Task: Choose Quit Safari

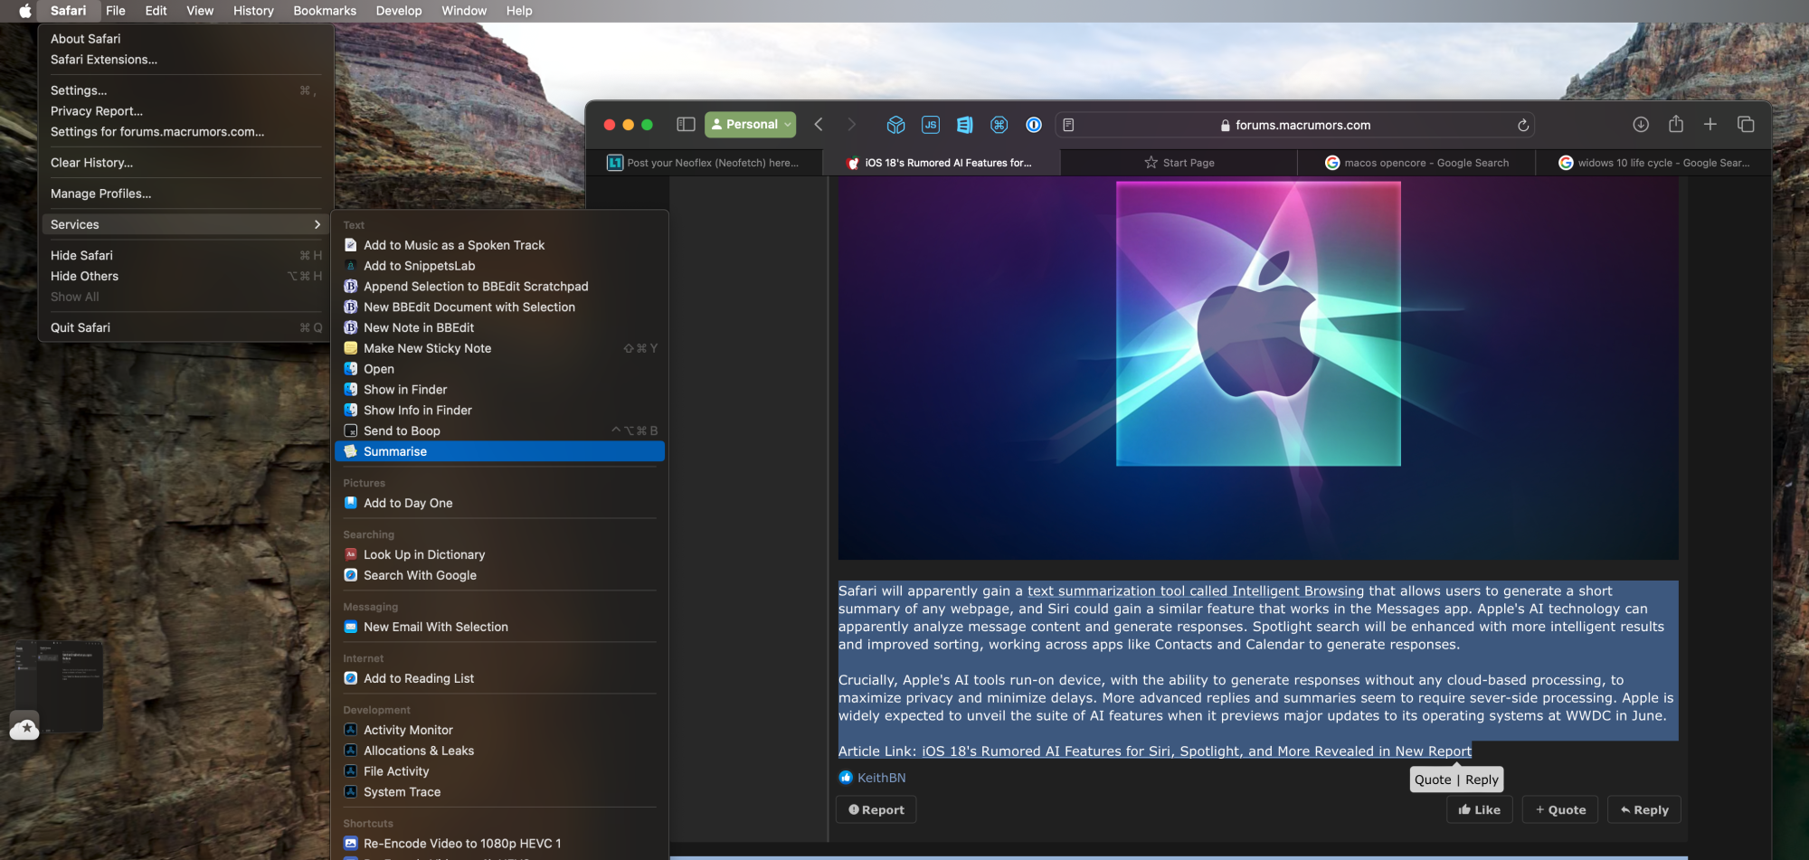Action: tap(185, 327)
